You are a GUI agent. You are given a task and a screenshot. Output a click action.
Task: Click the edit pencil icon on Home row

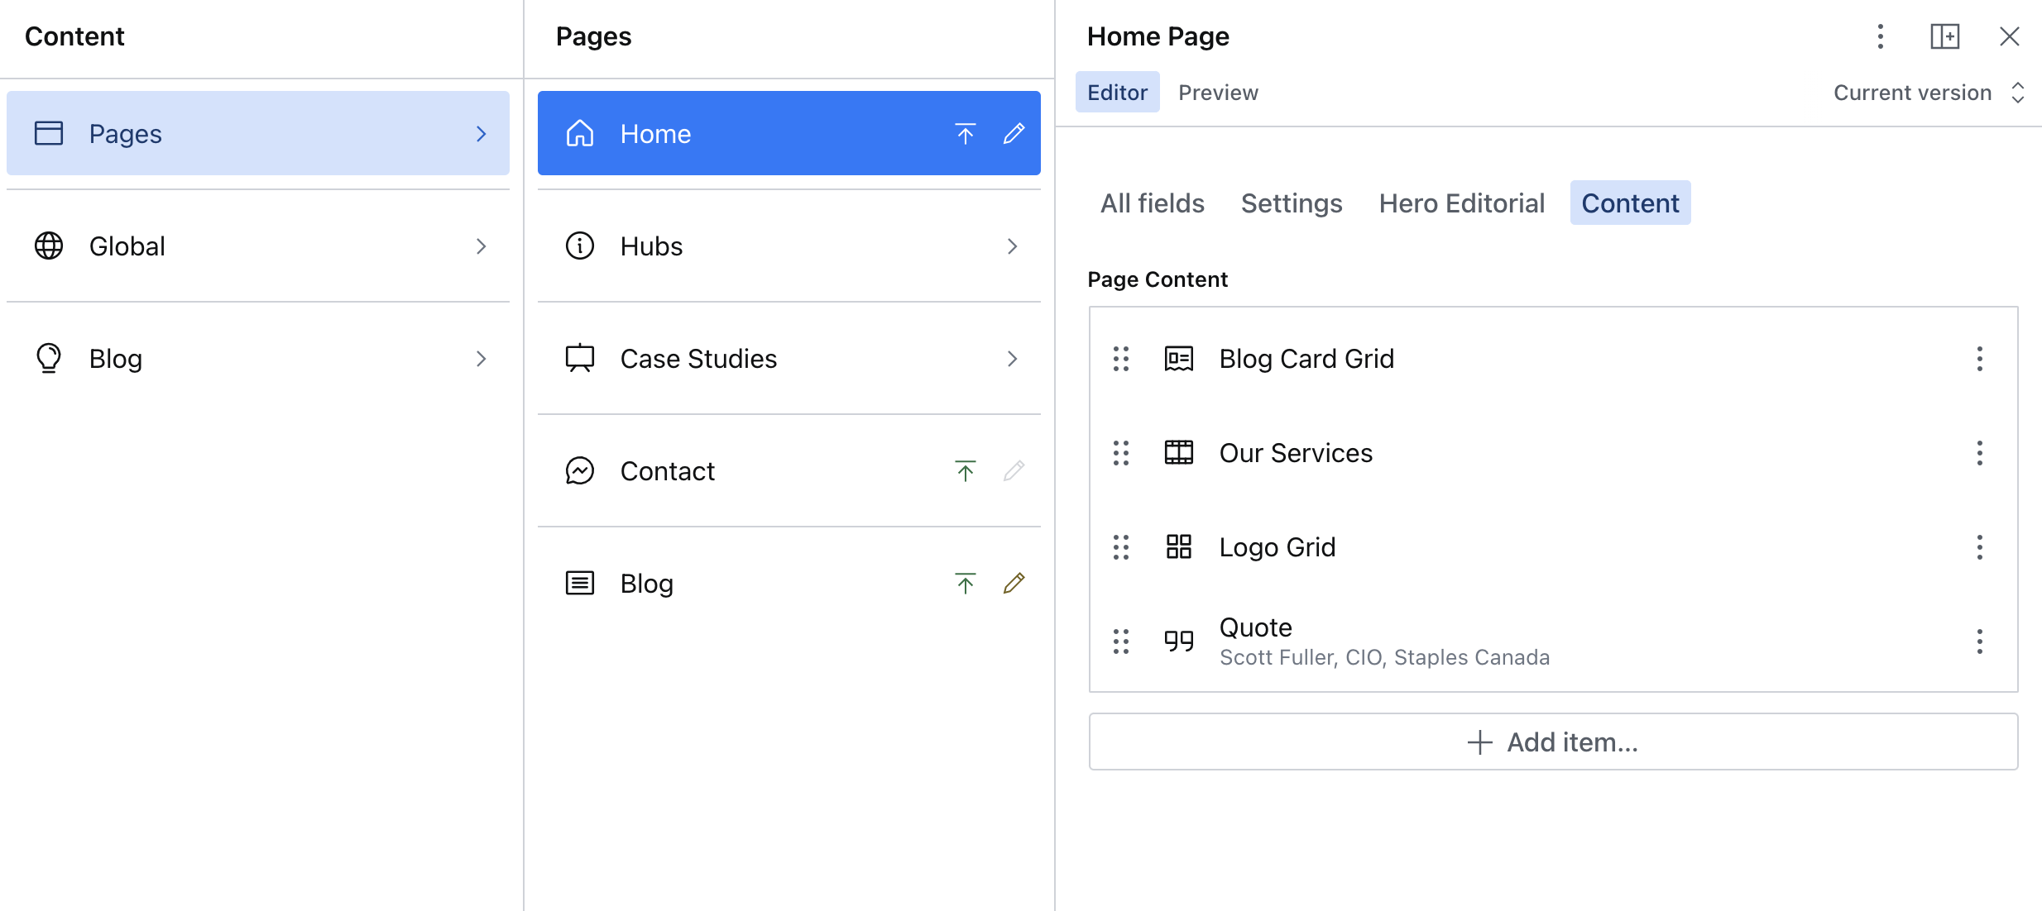click(1014, 133)
